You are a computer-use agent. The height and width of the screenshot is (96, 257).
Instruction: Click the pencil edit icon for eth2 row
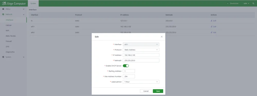pyautogui.click(x=212, y=33)
